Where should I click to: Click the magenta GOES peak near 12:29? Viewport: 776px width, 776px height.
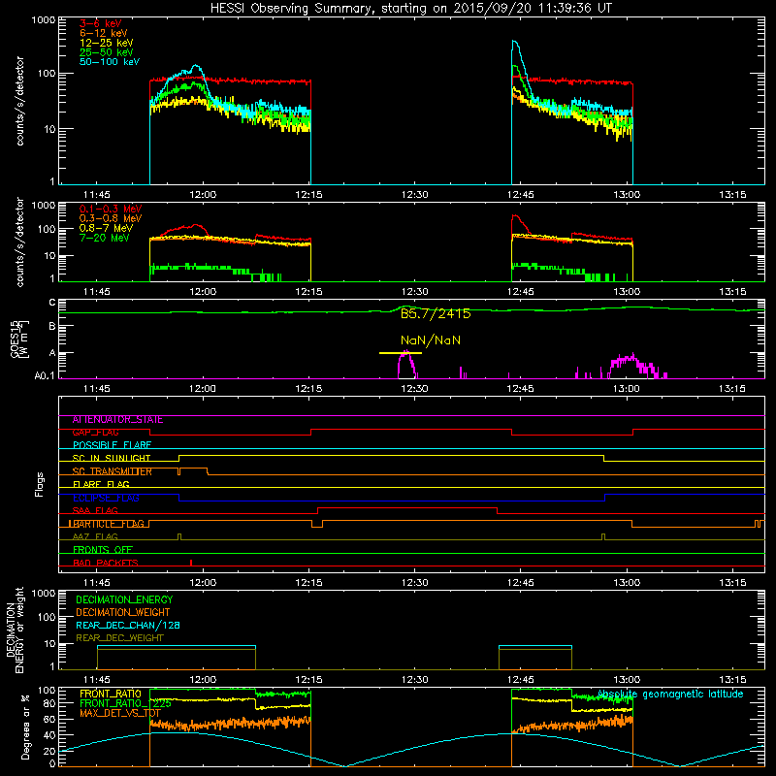click(x=406, y=365)
